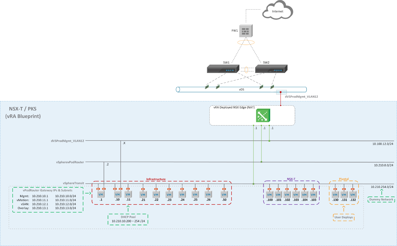
Task: Click the green NSX Edge router icon
Action: click(263, 116)
